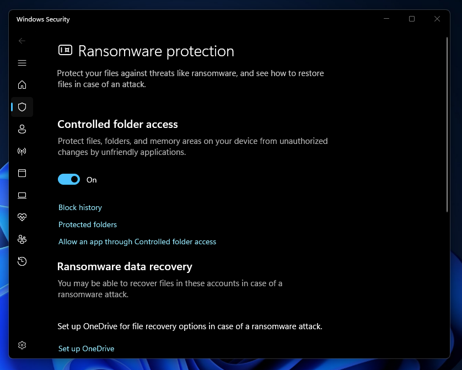Image resolution: width=462 pixels, height=370 pixels.
Task: Open the Home sidebar icon
Action: click(x=22, y=85)
